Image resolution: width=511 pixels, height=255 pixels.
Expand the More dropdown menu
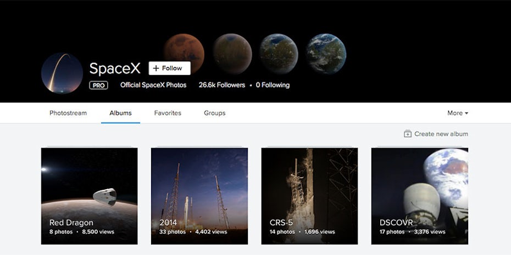pos(457,113)
